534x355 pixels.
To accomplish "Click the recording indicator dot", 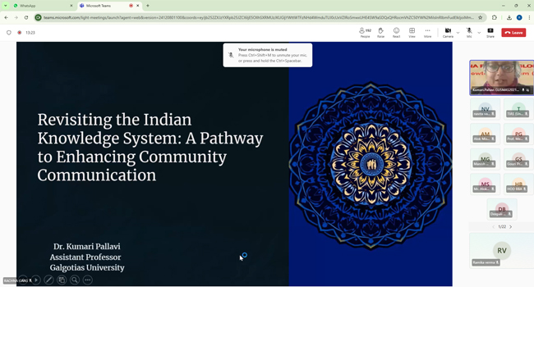I will pyautogui.click(x=20, y=33).
